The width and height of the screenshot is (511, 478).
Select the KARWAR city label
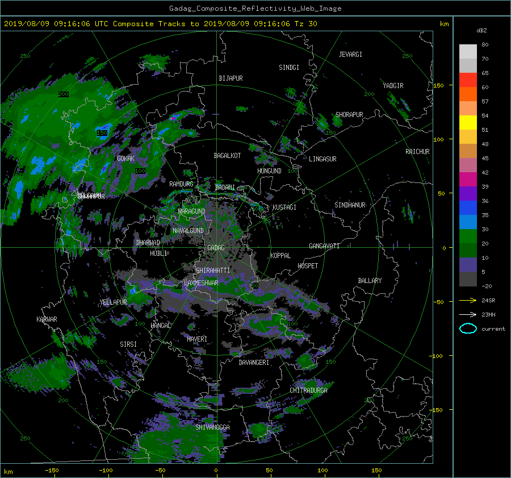pos(47,319)
